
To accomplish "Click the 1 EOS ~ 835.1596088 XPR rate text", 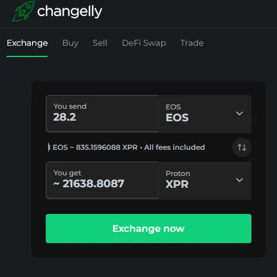I will click(x=93, y=147).
